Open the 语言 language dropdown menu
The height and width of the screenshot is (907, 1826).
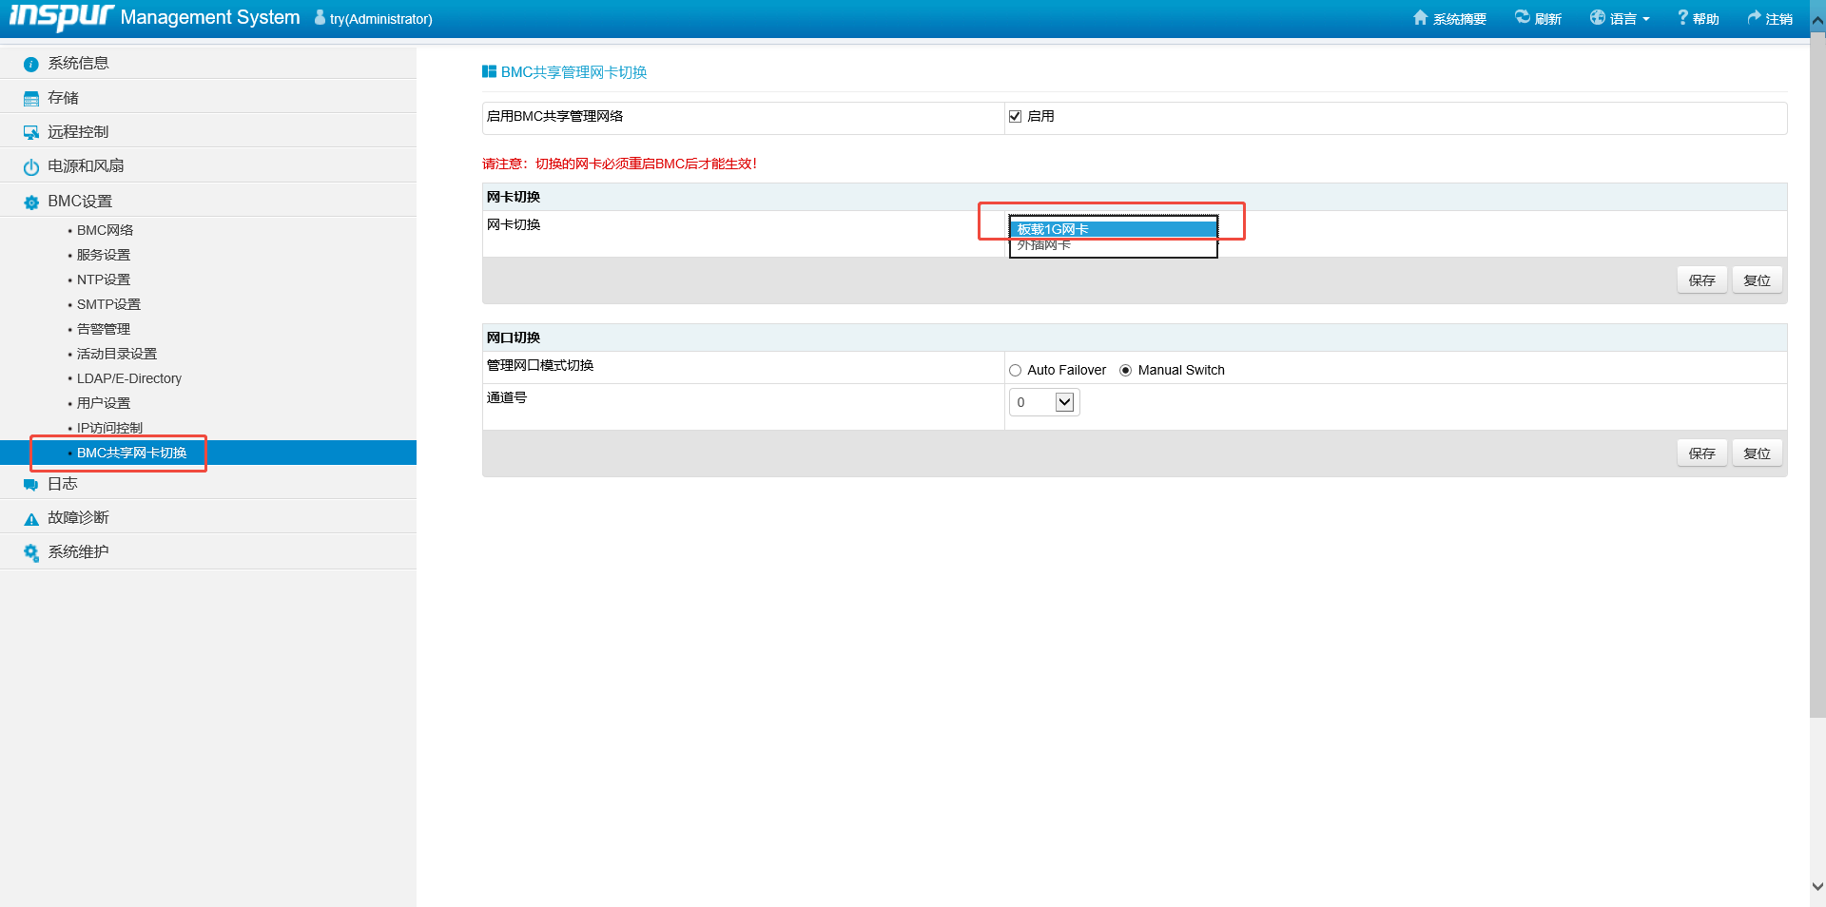coord(1621,19)
